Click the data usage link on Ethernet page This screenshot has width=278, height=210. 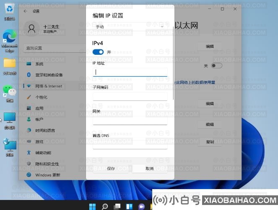tap(195, 82)
